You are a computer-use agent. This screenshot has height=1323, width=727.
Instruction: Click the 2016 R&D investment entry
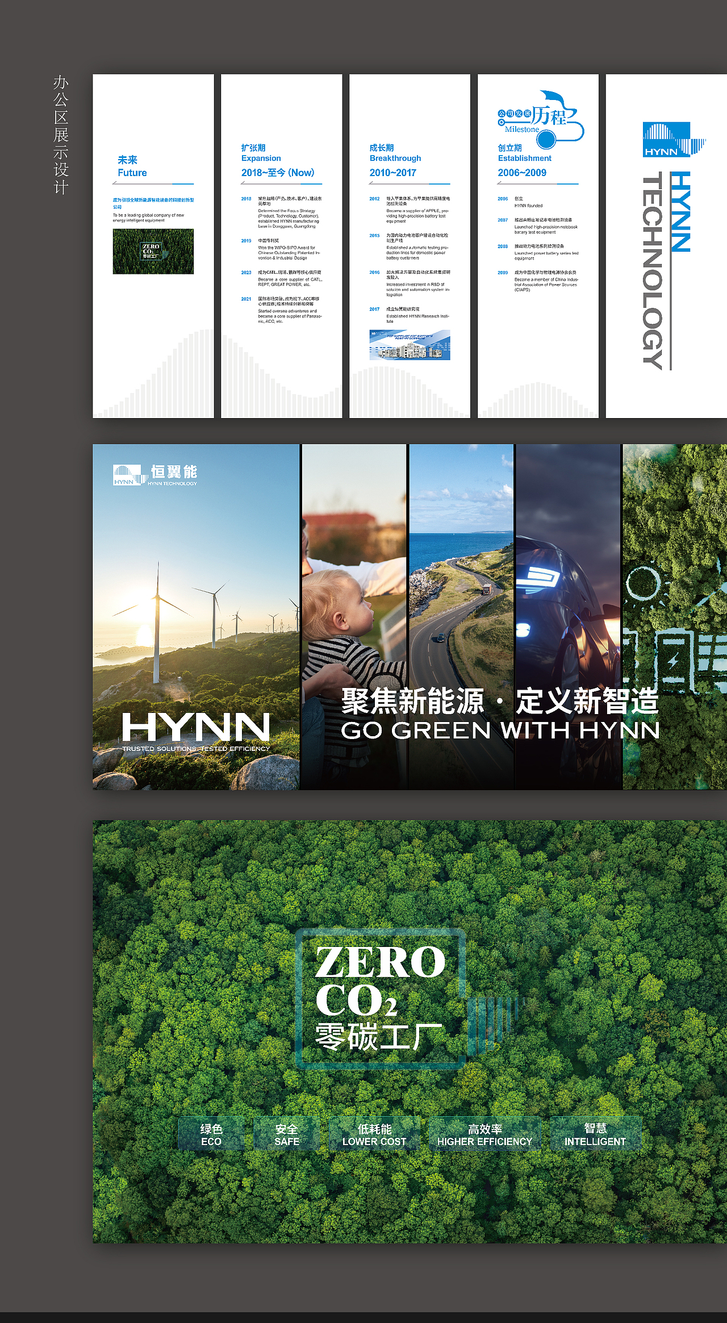tap(410, 283)
